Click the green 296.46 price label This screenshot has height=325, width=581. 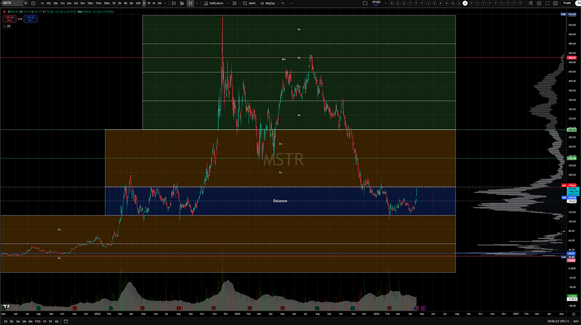click(x=571, y=130)
